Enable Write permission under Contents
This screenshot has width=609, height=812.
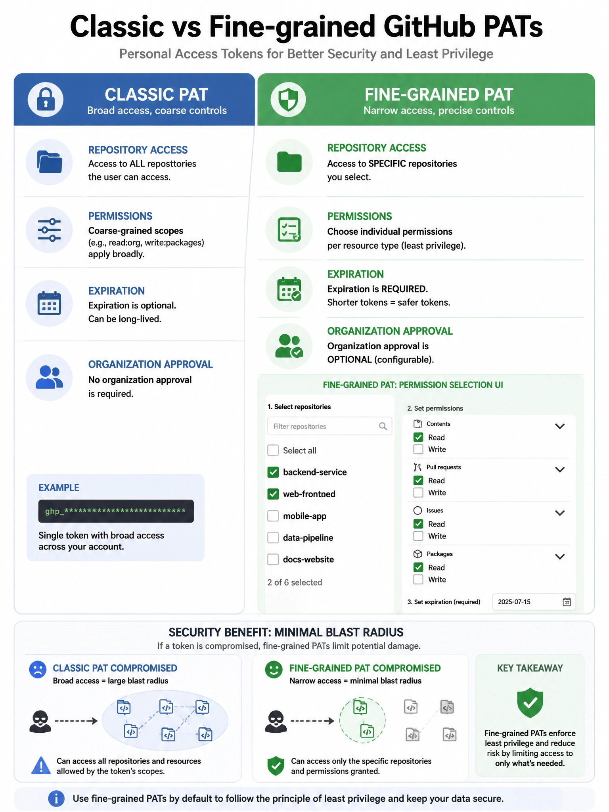[418, 449]
